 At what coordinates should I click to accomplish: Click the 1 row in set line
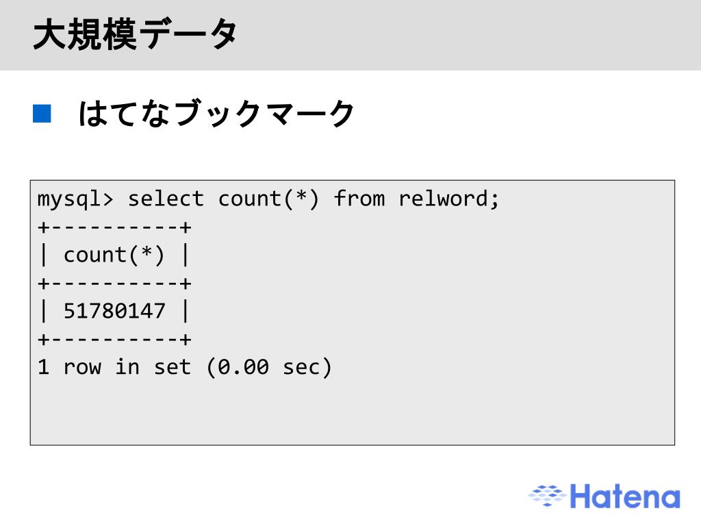tap(185, 367)
